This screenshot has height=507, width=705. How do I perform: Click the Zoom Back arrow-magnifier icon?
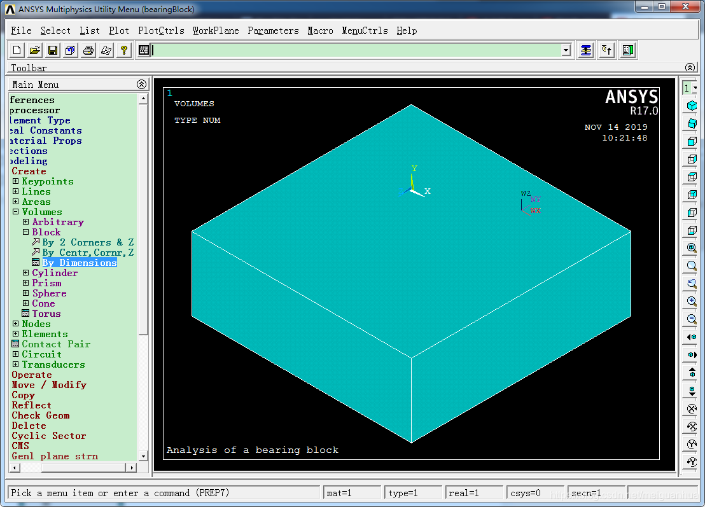(692, 283)
